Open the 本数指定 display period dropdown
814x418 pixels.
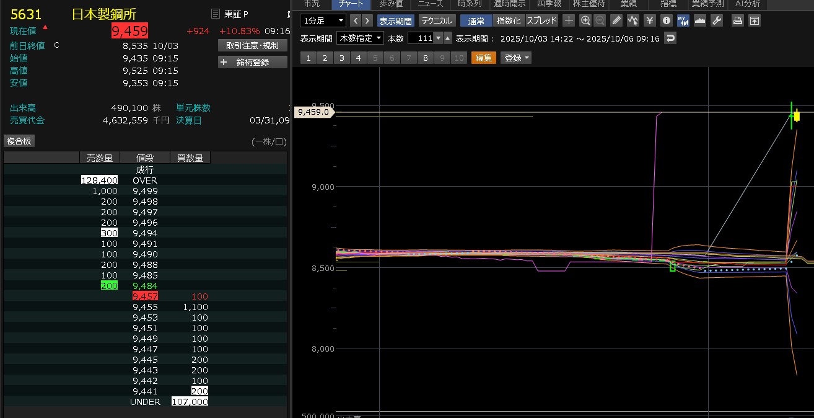point(360,38)
